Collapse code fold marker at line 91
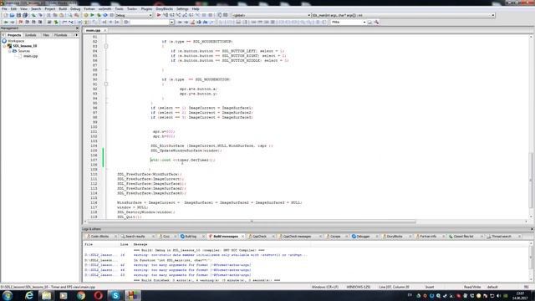The image size is (535, 301). coord(106,84)
